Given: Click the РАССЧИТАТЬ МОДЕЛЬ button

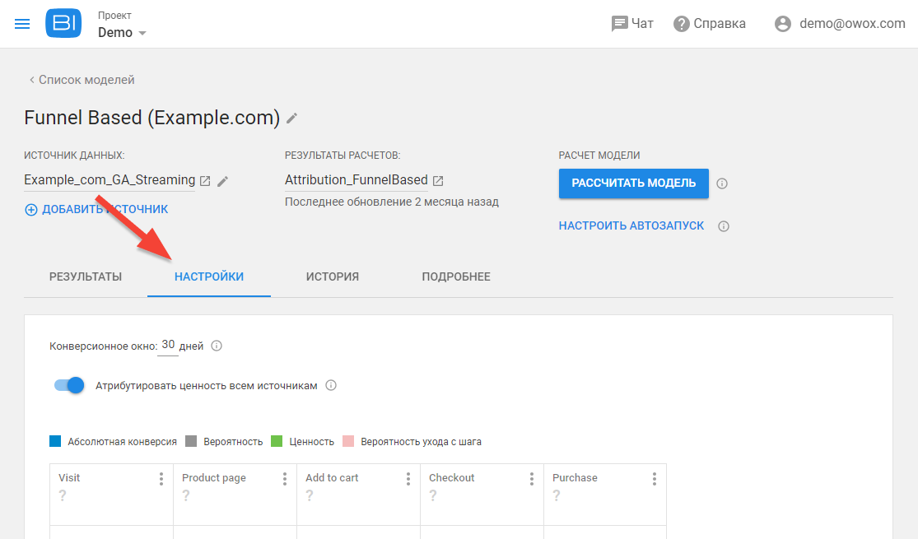Looking at the screenshot, I should click(x=633, y=184).
